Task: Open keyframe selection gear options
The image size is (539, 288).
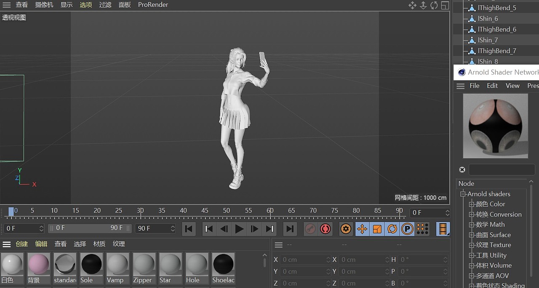Action: point(346,229)
